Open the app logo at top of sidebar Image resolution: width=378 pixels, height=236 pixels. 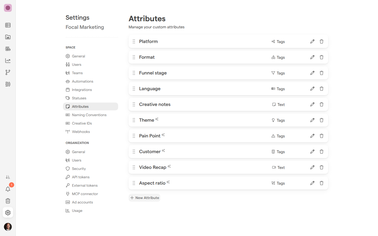(x=8, y=8)
